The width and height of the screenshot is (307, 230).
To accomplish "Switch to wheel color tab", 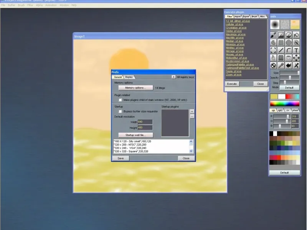I will [295, 110].
